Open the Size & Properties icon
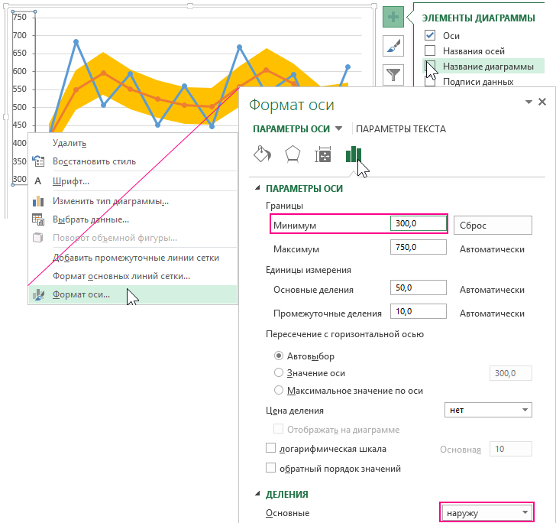The image size is (556, 523). point(323,154)
